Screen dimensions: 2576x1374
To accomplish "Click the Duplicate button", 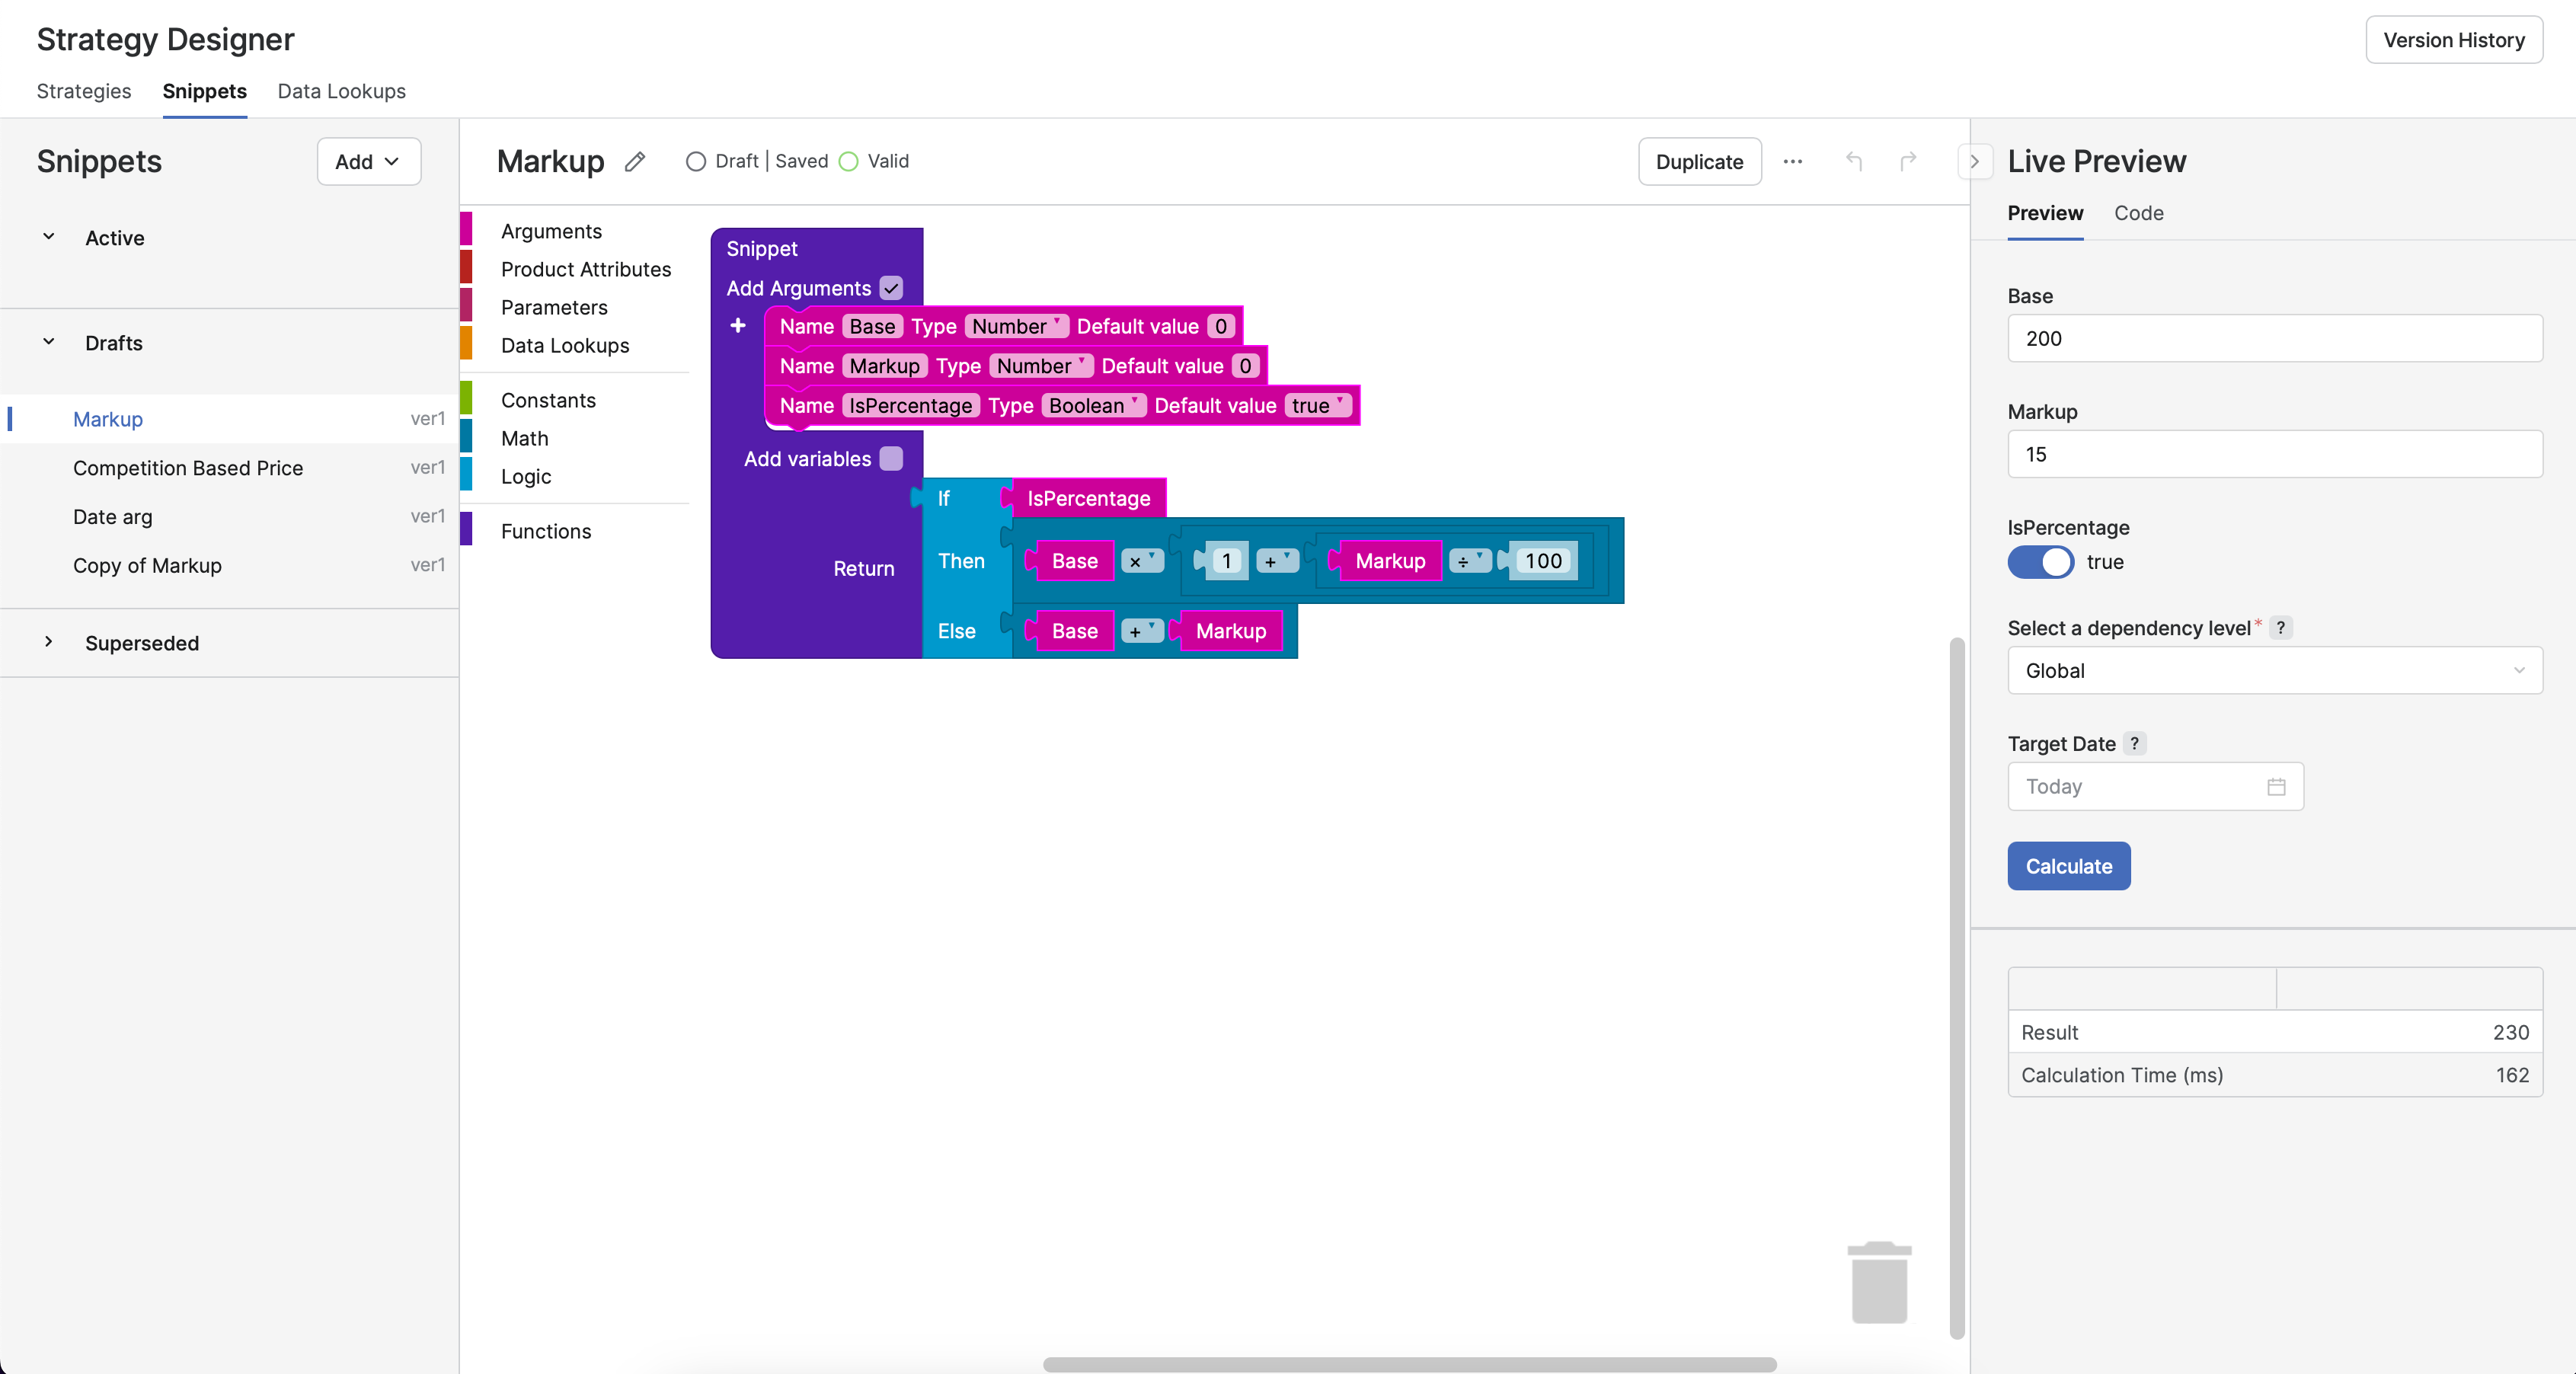I will (x=1699, y=162).
